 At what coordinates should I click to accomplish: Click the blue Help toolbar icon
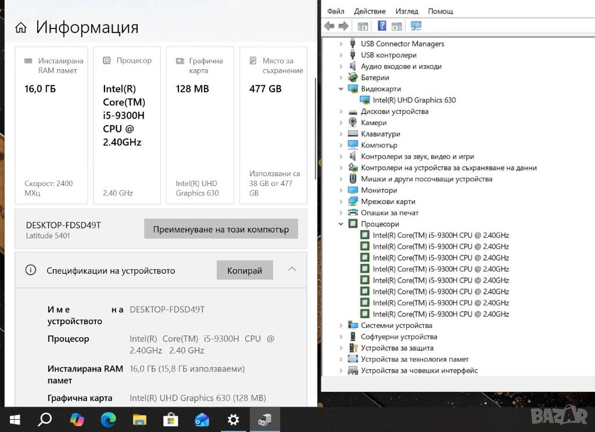point(382,26)
